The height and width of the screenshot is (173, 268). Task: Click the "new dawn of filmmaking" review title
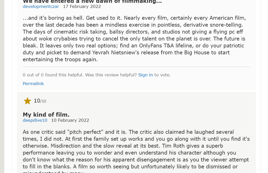92,2
